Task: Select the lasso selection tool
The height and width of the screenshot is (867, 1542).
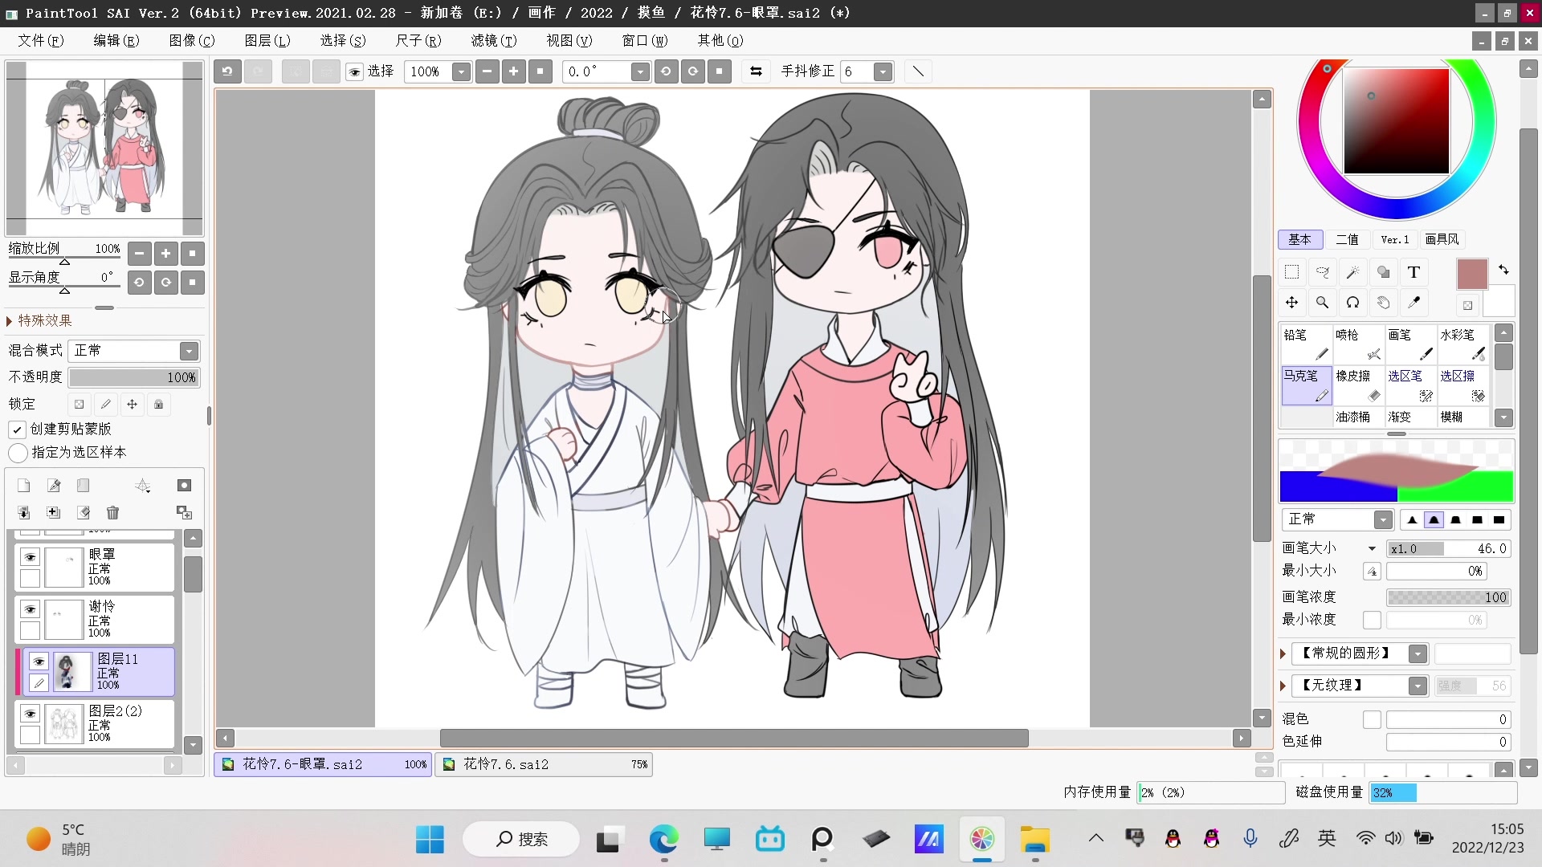Action: click(1322, 272)
